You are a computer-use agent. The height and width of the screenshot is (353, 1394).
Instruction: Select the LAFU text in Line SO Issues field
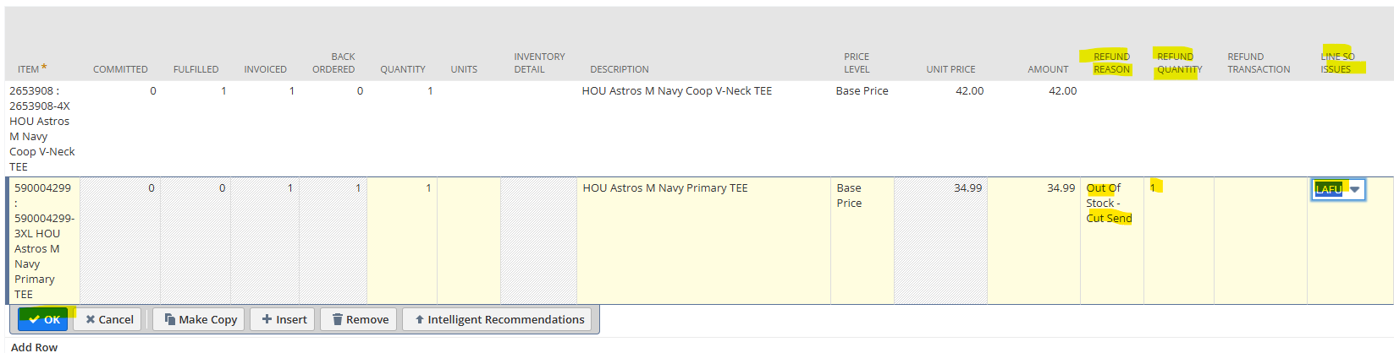(1328, 189)
